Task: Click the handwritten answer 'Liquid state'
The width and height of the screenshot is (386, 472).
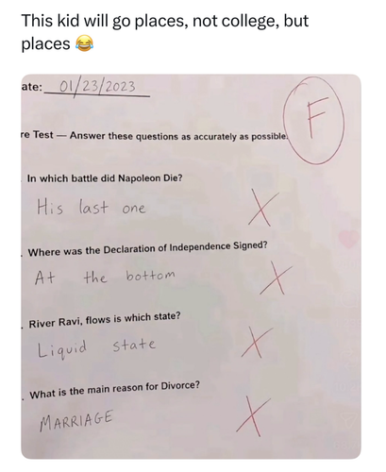Action: point(96,347)
